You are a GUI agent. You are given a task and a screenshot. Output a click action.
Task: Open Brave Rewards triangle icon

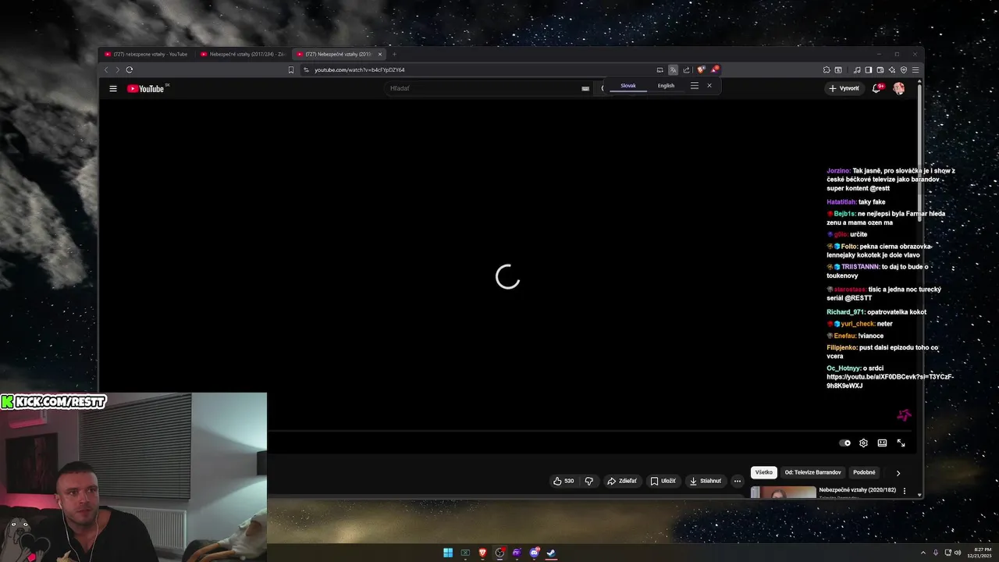714,69
